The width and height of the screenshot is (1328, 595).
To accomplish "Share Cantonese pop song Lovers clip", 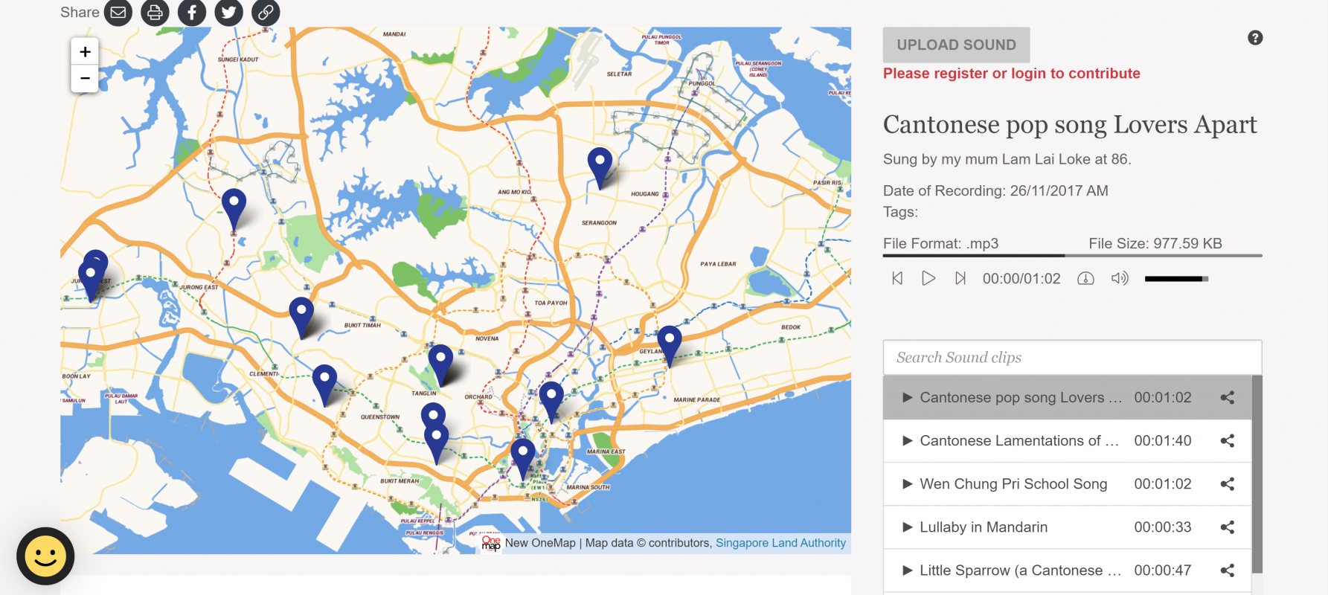I will (x=1228, y=398).
